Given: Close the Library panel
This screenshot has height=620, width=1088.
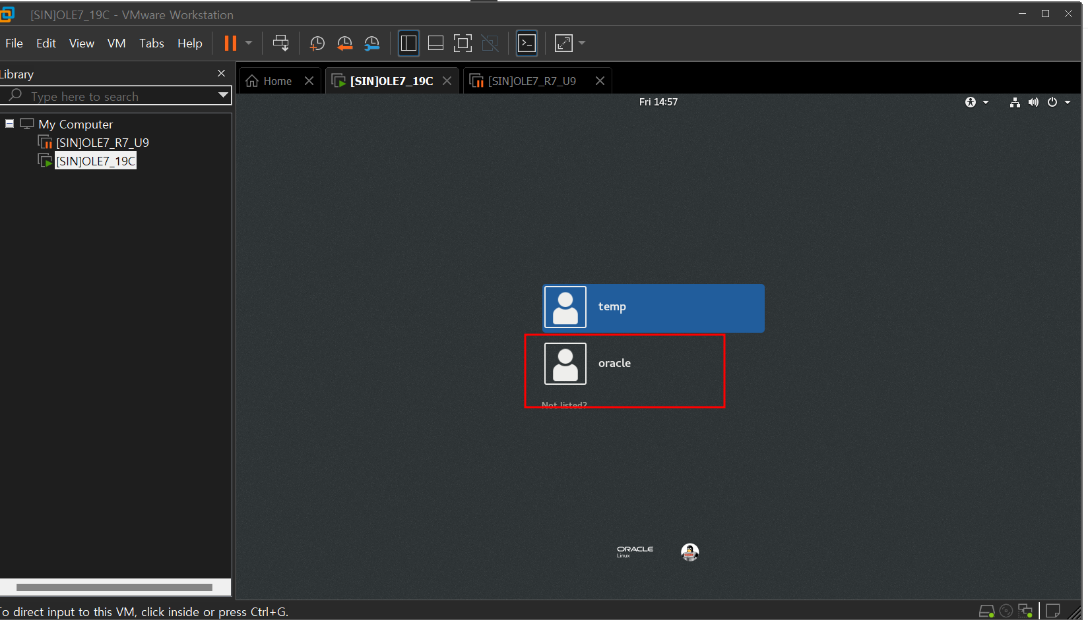Looking at the screenshot, I should pyautogui.click(x=222, y=73).
